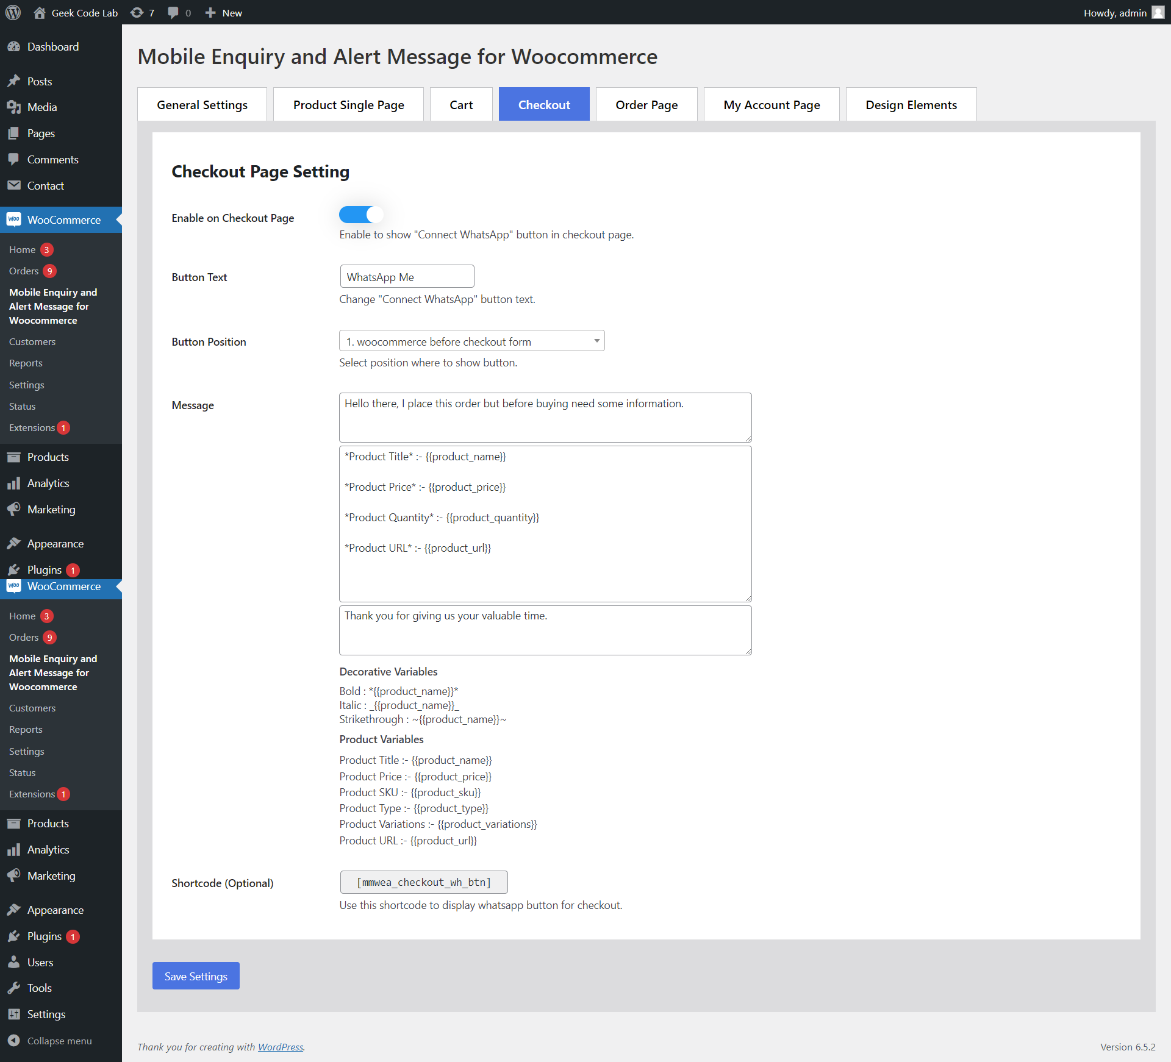The height and width of the screenshot is (1062, 1171).
Task: Follow the WordPress link in the footer
Action: pos(281,1047)
